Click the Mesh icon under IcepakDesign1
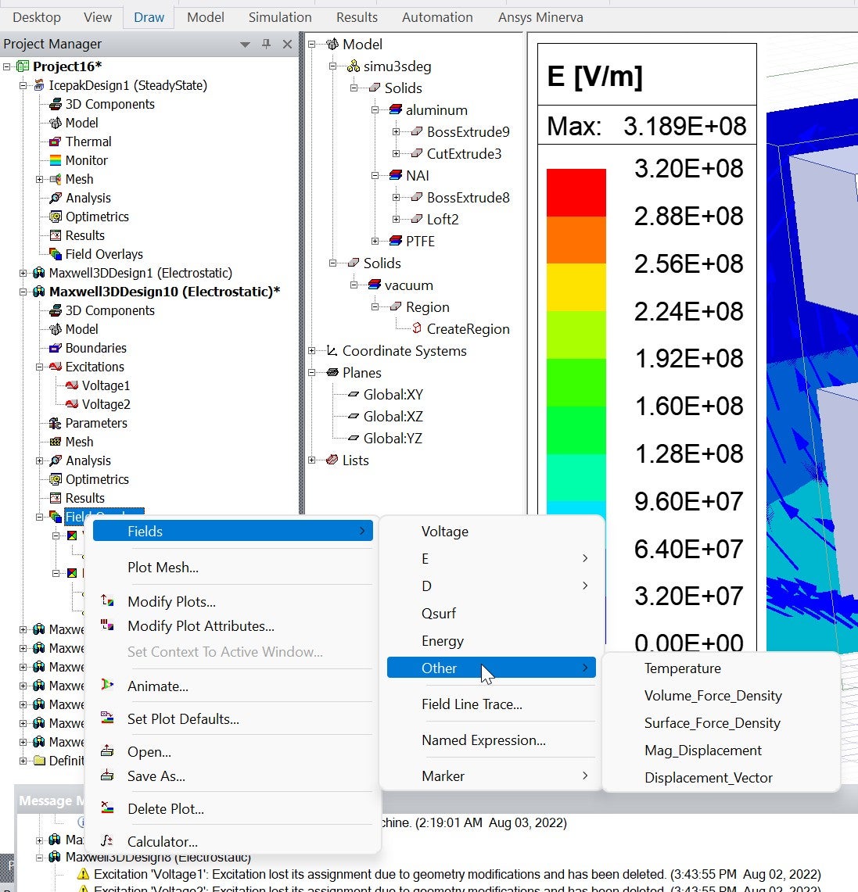This screenshot has width=858, height=892. (56, 179)
